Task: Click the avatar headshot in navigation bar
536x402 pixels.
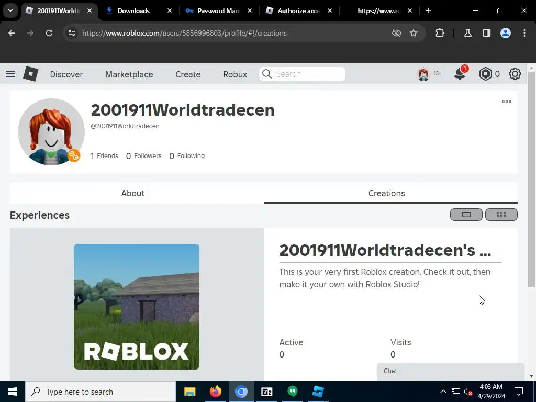Action: point(423,74)
